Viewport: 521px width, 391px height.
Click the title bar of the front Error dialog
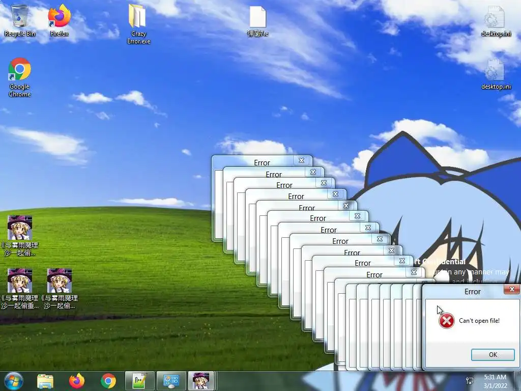pos(472,292)
